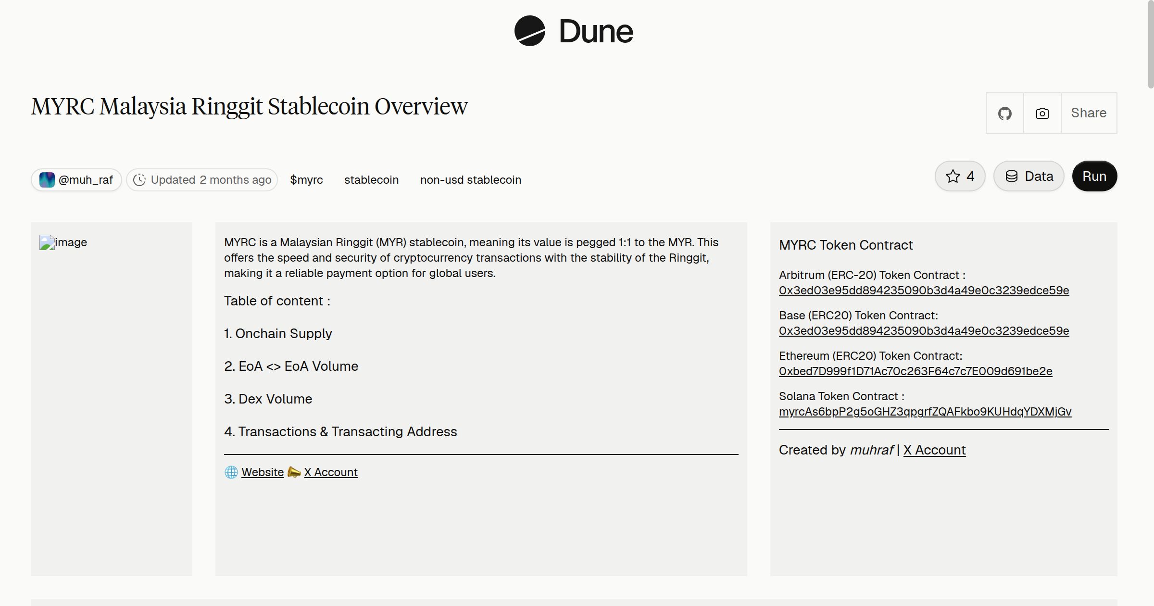
Task: Open the Ethereum token contract address
Action: coord(916,371)
